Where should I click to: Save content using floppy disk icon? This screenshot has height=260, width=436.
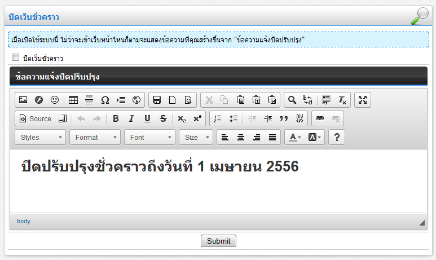(x=157, y=100)
